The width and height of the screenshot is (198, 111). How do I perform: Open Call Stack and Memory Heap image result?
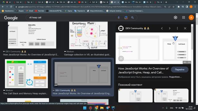point(26,74)
